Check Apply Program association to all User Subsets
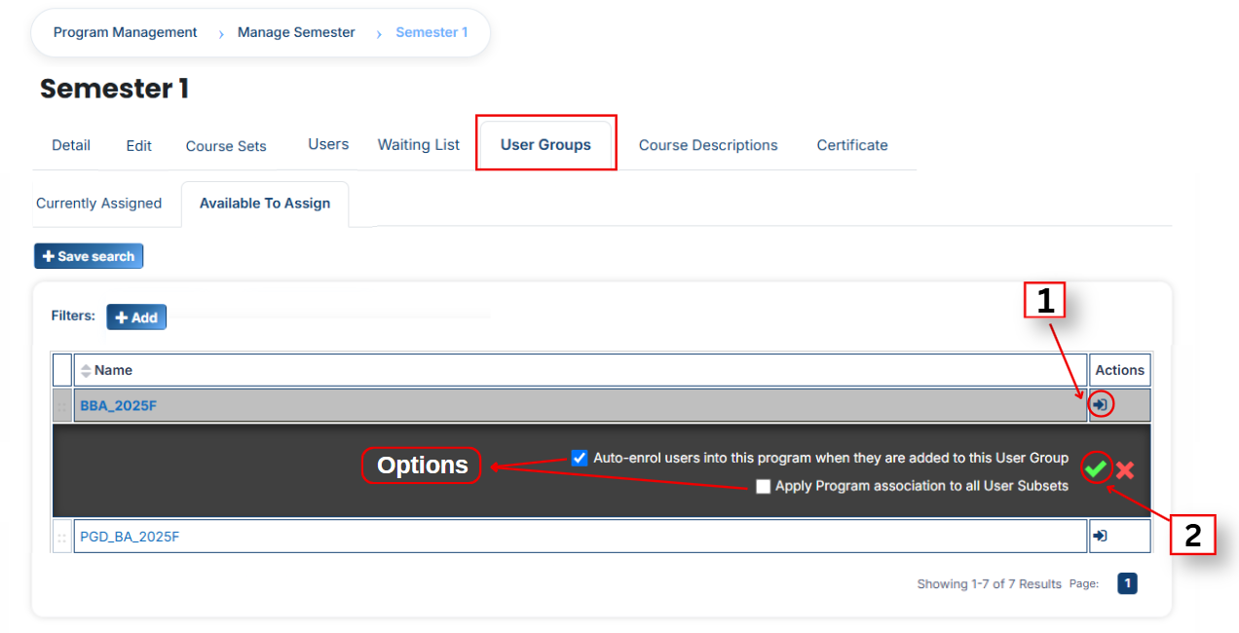 [763, 486]
